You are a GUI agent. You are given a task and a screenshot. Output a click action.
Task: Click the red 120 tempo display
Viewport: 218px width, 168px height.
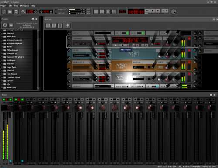click(30, 12)
